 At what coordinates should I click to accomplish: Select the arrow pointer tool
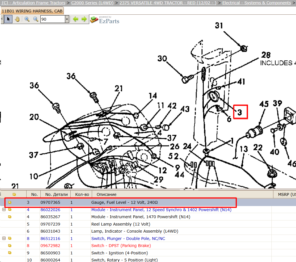tap(8, 19)
